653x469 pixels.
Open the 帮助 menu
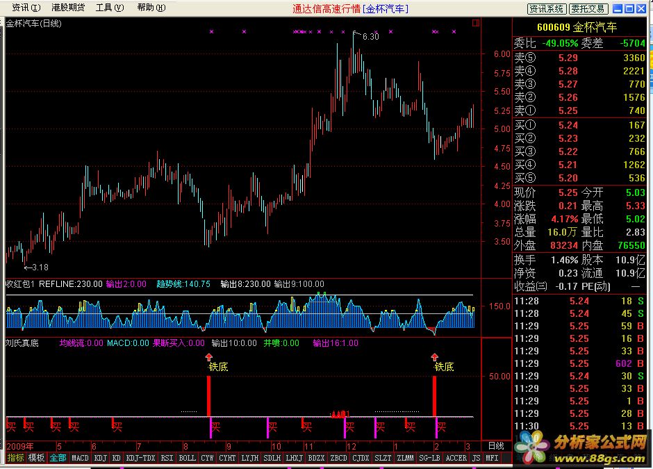click(x=151, y=8)
